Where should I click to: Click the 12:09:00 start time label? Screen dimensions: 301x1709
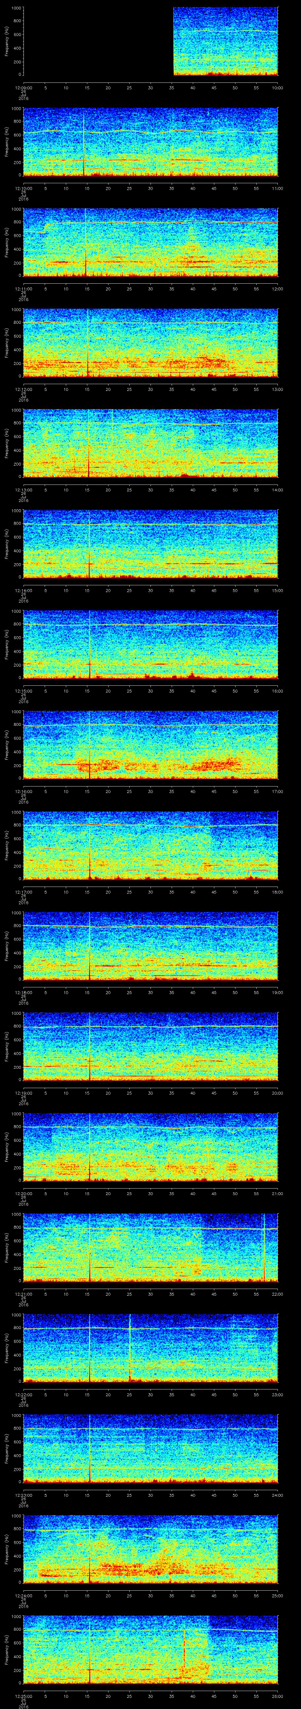23,87
